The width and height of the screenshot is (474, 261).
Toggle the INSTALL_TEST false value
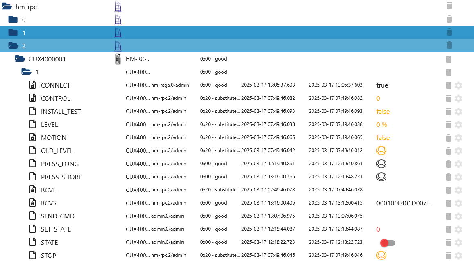(x=383, y=111)
